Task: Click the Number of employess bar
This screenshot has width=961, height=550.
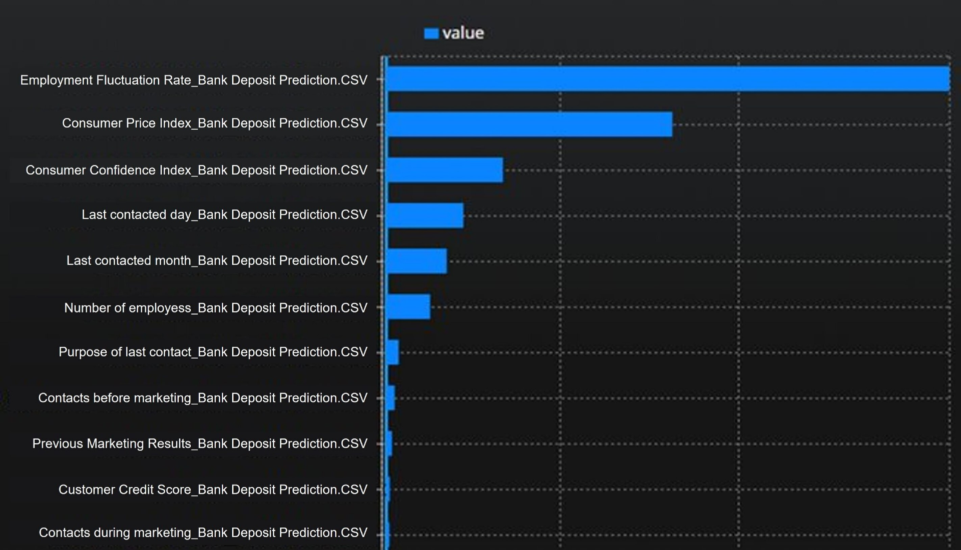Action: point(408,306)
